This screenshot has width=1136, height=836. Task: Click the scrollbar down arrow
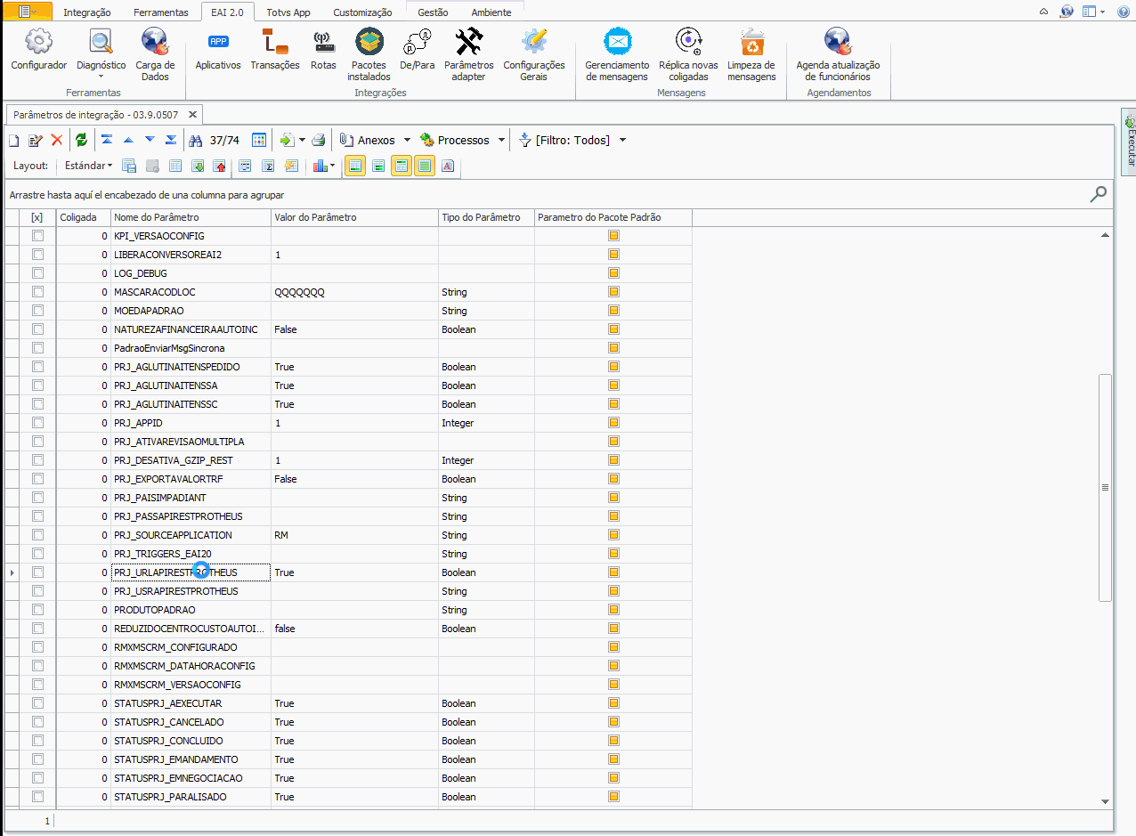point(1105,800)
